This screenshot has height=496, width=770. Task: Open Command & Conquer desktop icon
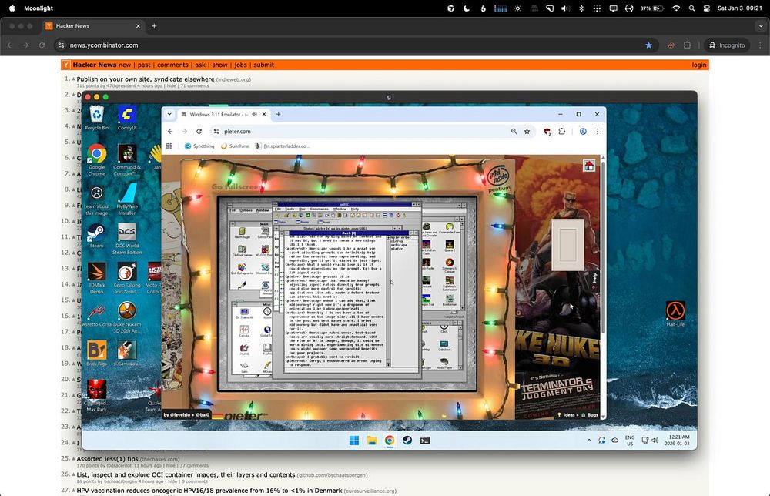127,159
